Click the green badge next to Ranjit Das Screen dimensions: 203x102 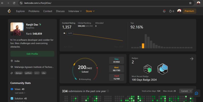tap(40, 24)
